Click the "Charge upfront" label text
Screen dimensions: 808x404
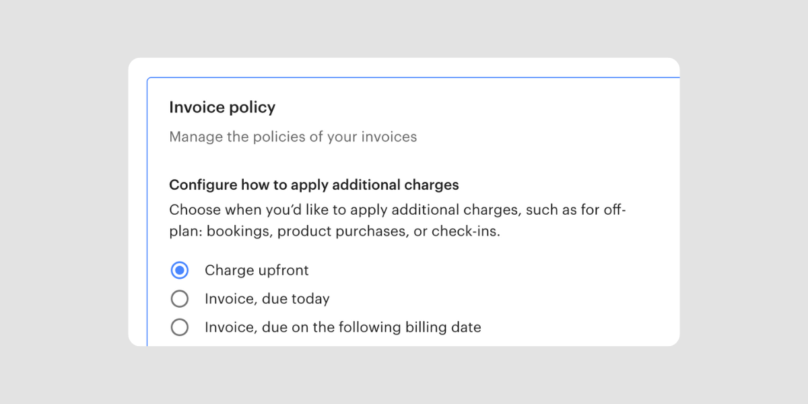[x=257, y=270]
